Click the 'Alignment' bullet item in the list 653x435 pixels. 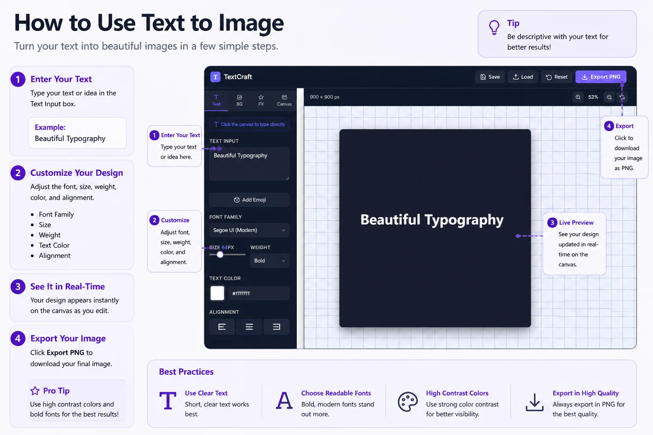(54, 256)
